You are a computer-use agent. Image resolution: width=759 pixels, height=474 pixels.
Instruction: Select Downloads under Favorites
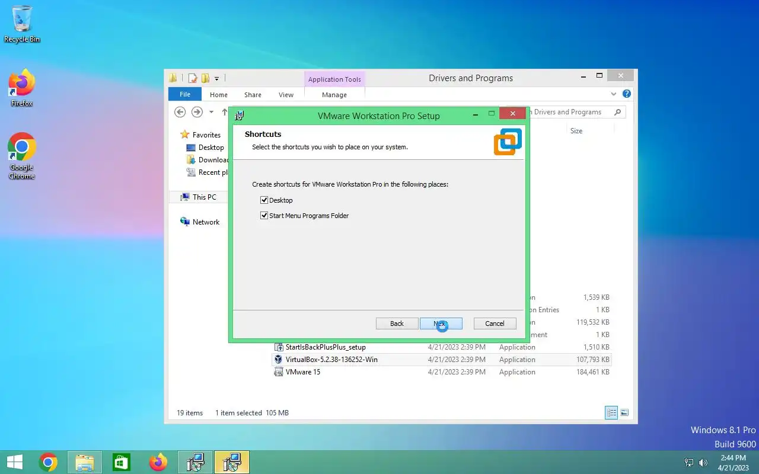click(208, 160)
